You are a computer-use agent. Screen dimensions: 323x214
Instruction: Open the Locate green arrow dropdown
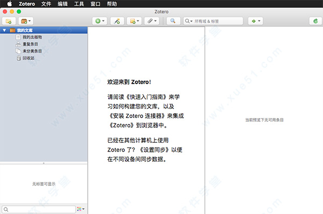(x=255, y=21)
